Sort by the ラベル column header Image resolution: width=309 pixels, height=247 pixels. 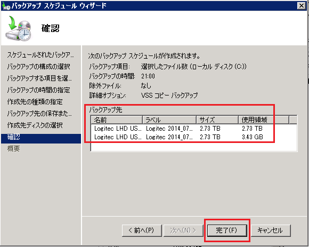pyautogui.click(x=169, y=119)
